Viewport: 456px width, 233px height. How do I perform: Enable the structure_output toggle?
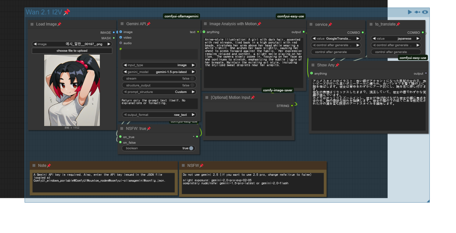[x=192, y=85]
